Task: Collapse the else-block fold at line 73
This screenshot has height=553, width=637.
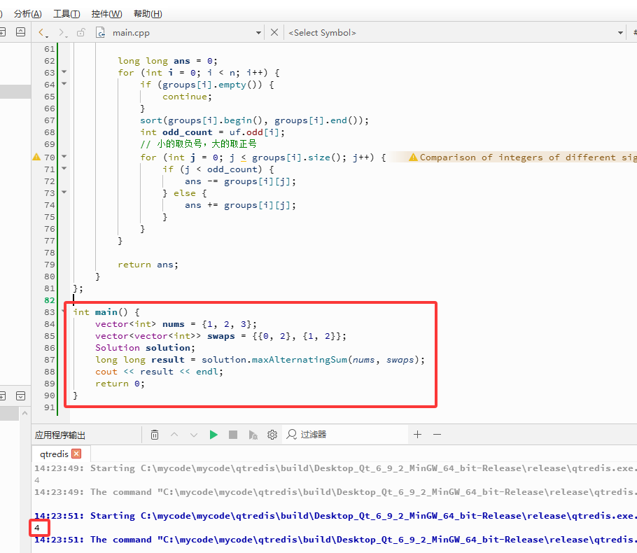Action: (64, 192)
